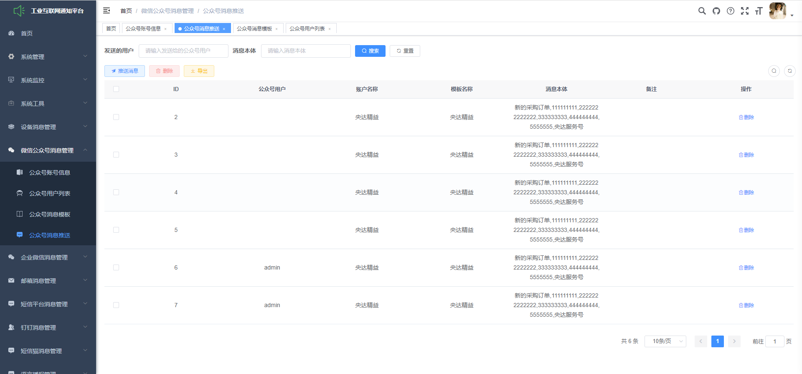
Task: Expand the 设备消息管理 menu chevron
Action: 85,126
